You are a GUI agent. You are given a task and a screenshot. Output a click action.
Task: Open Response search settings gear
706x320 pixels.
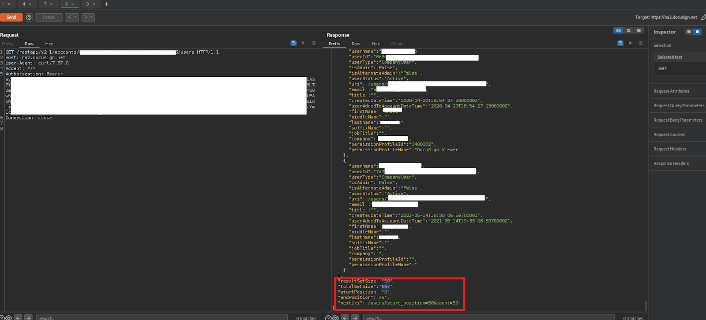[x=335, y=317]
